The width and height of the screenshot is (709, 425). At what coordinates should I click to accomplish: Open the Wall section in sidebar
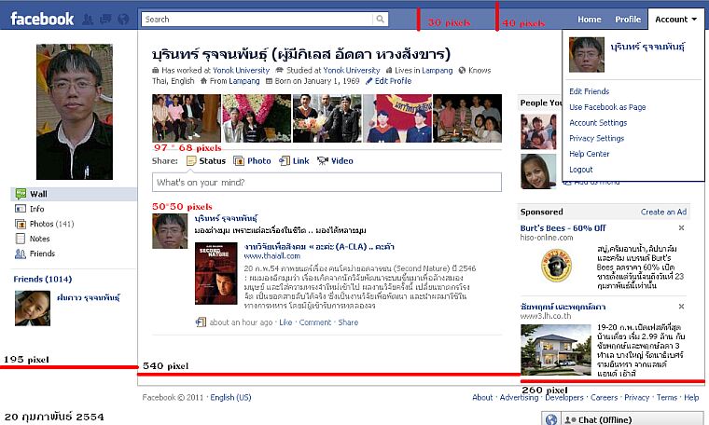37,194
